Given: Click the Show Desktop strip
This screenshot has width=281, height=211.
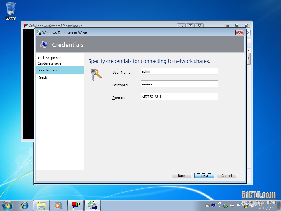Looking at the screenshot, I should pos(280,206).
